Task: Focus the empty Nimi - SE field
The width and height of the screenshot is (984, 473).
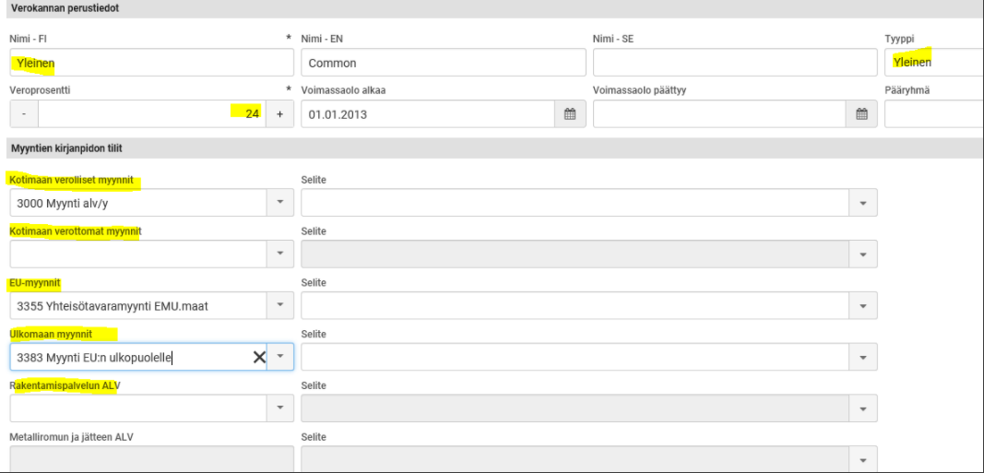Action: [734, 63]
